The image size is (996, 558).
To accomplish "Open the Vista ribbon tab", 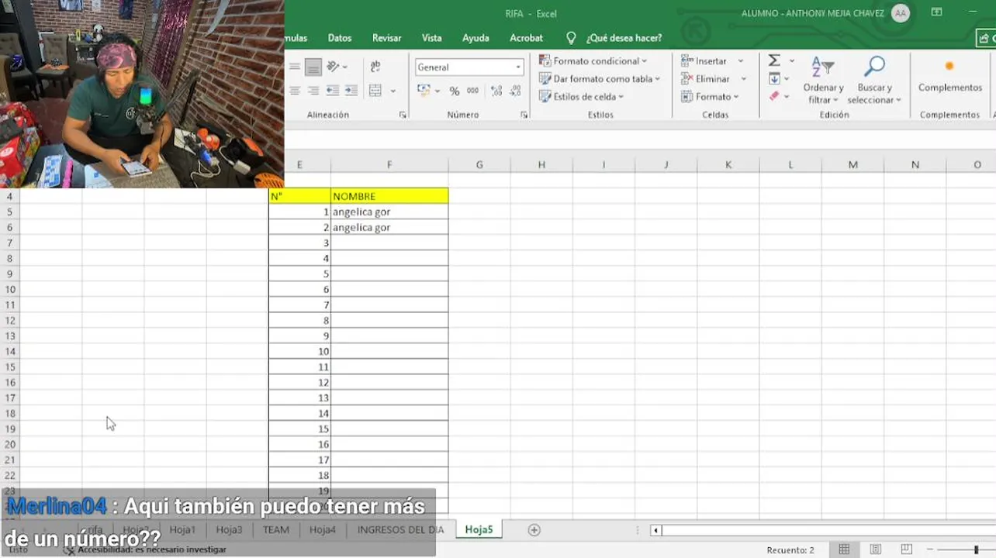I will [431, 38].
